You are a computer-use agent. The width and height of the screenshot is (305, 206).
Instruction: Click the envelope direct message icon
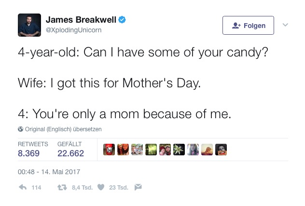click(x=138, y=188)
